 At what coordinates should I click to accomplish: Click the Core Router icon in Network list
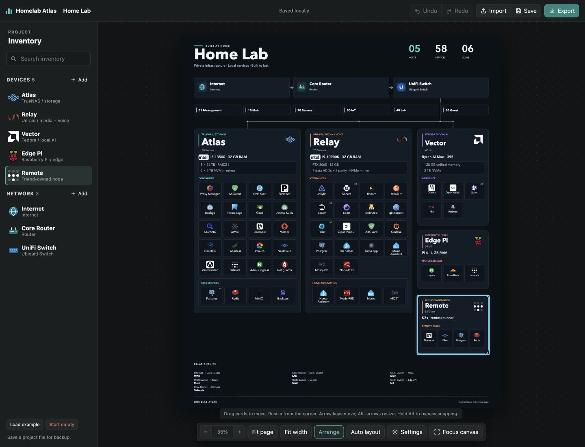tap(13, 231)
